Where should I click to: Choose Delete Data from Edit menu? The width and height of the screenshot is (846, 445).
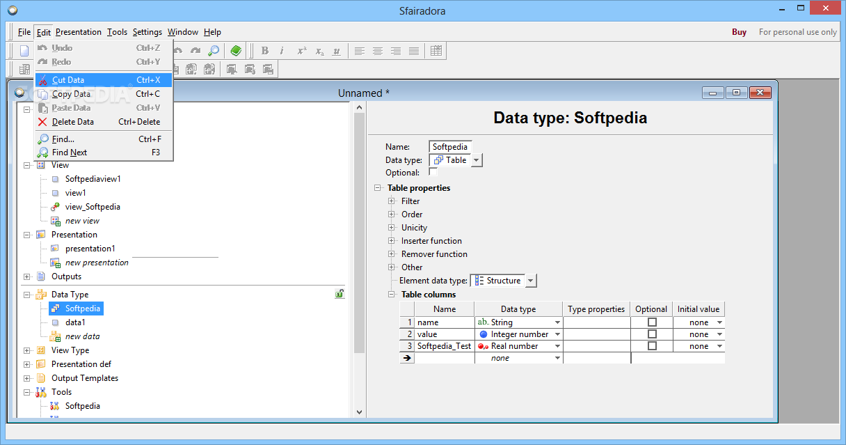tap(104, 122)
